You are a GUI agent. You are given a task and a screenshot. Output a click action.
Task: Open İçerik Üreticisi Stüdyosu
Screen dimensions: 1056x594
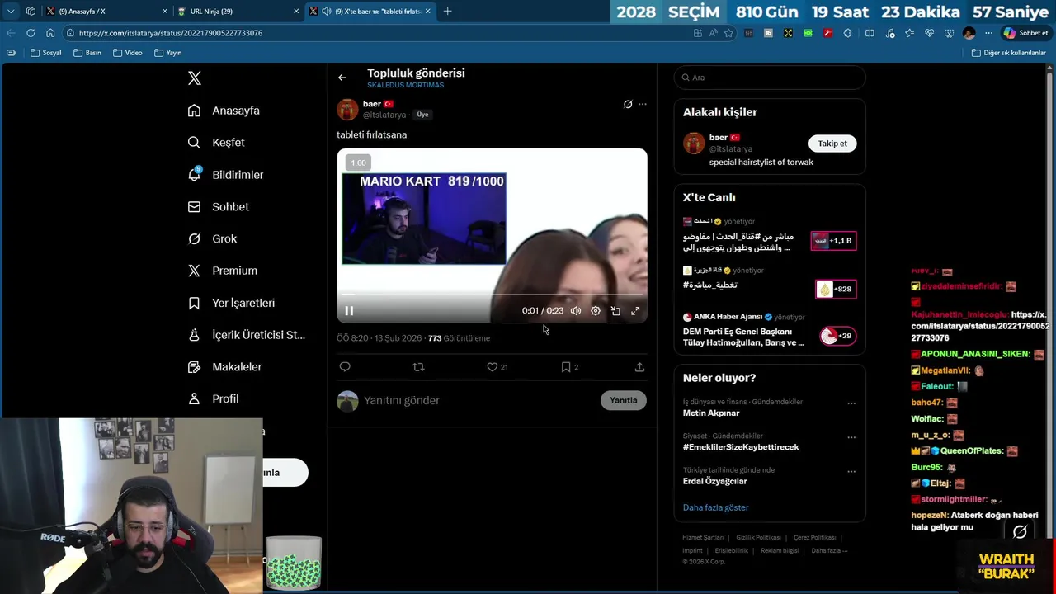click(246, 335)
